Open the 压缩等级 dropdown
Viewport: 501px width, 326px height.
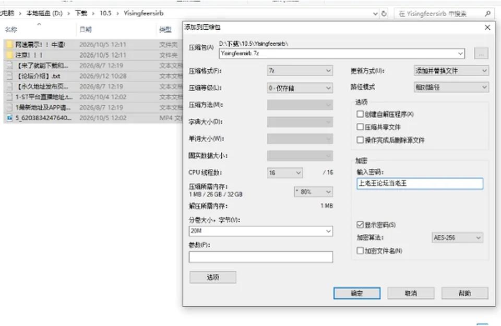click(x=300, y=87)
